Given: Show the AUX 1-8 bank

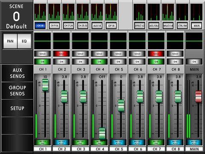Looking at the screenshot, I should [97, 26].
